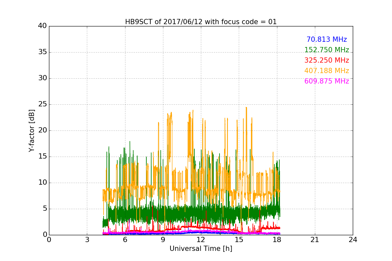Click the 3 tick label on time axis
The height and width of the screenshot is (261, 392).
pyautogui.click(x=87, y=240)
